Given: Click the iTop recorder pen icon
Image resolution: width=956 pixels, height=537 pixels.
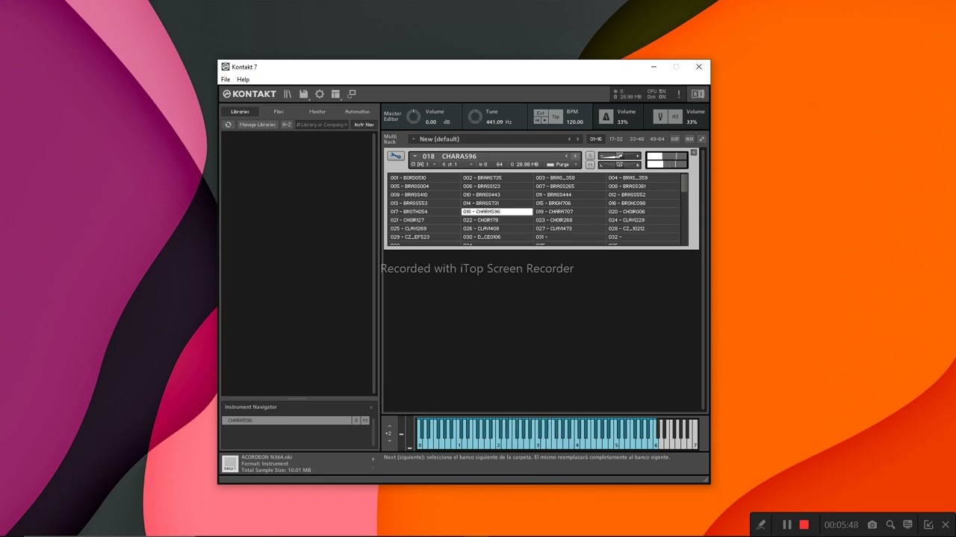Looking at the screenshot, I should click(761, 525).
